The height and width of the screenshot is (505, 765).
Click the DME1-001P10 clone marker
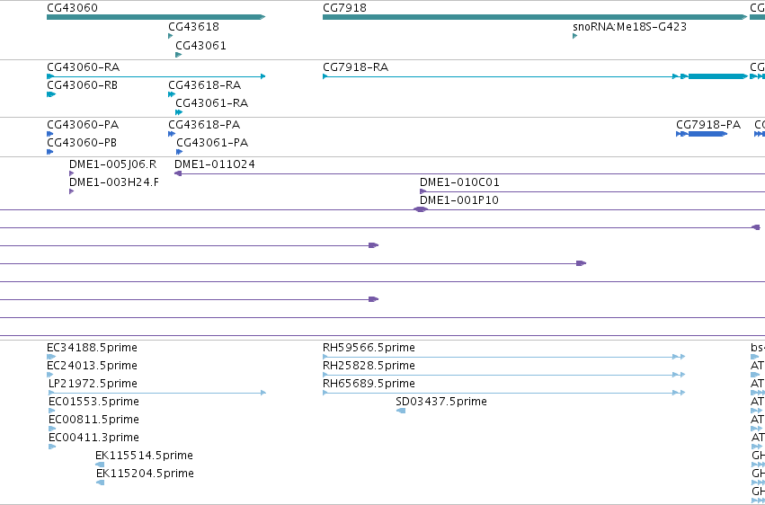click(421, 209)
